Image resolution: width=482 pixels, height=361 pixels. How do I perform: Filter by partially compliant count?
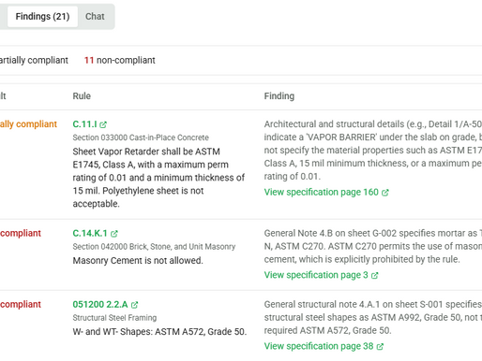point(34,60)
